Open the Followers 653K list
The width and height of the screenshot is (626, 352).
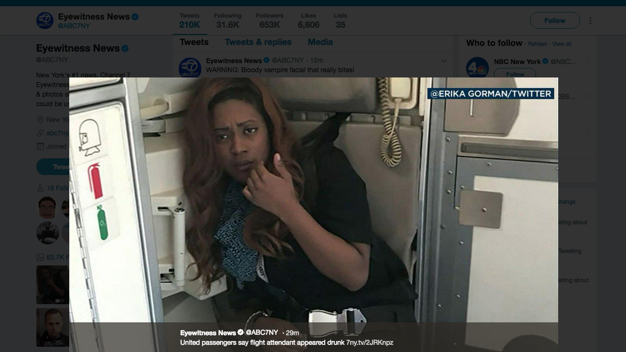tap(270, 20)
